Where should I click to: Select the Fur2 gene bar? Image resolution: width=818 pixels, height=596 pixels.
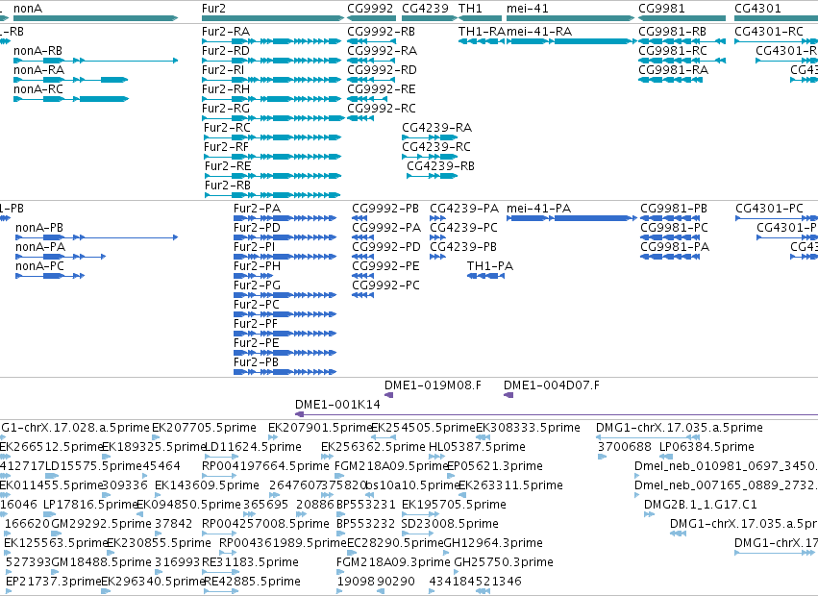pyautogui.click(x=273, y=18)
